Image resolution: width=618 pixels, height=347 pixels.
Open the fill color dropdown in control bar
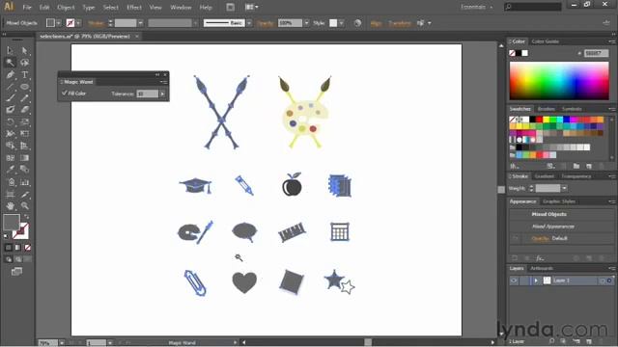tap(59, 23)
